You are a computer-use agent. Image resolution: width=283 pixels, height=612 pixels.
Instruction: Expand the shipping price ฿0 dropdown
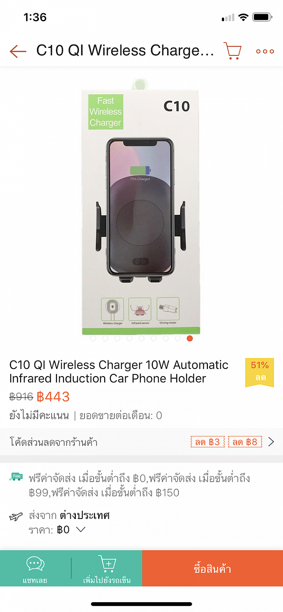pyautogui.click(x=81, y=530)
